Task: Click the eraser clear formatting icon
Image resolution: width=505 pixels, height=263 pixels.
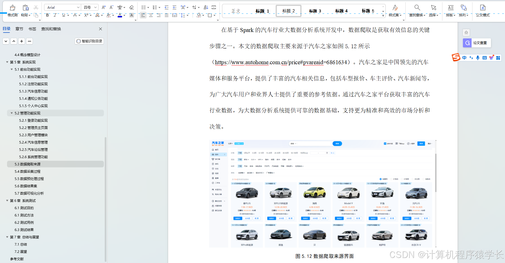Action: click(131, 7)
